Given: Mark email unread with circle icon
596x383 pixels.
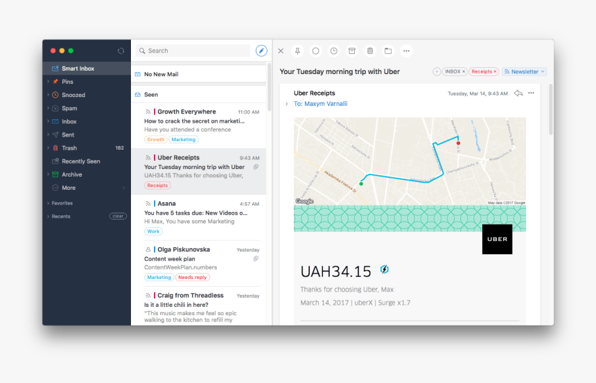Looking at the screenshot, I should pos(315,51).
